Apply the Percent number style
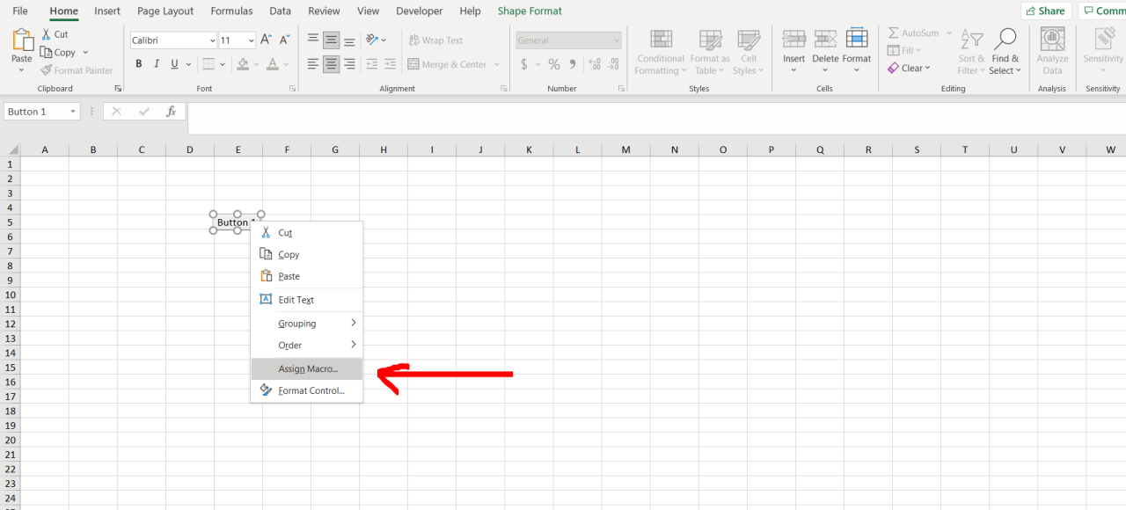The height and width of the screenshot is (510, 1126). pos(554,63)
